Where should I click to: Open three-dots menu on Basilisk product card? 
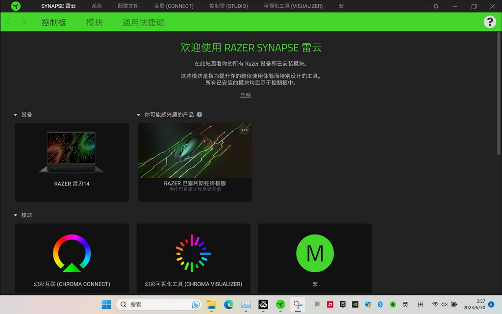click(x=244, y=130)
